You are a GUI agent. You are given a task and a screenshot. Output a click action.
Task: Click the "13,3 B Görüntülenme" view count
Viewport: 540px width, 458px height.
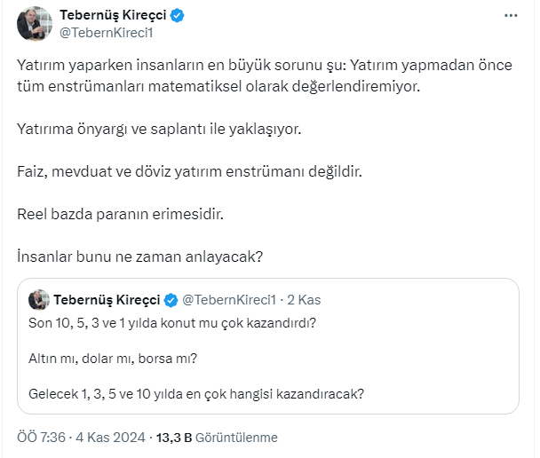[x=217, y=438]
